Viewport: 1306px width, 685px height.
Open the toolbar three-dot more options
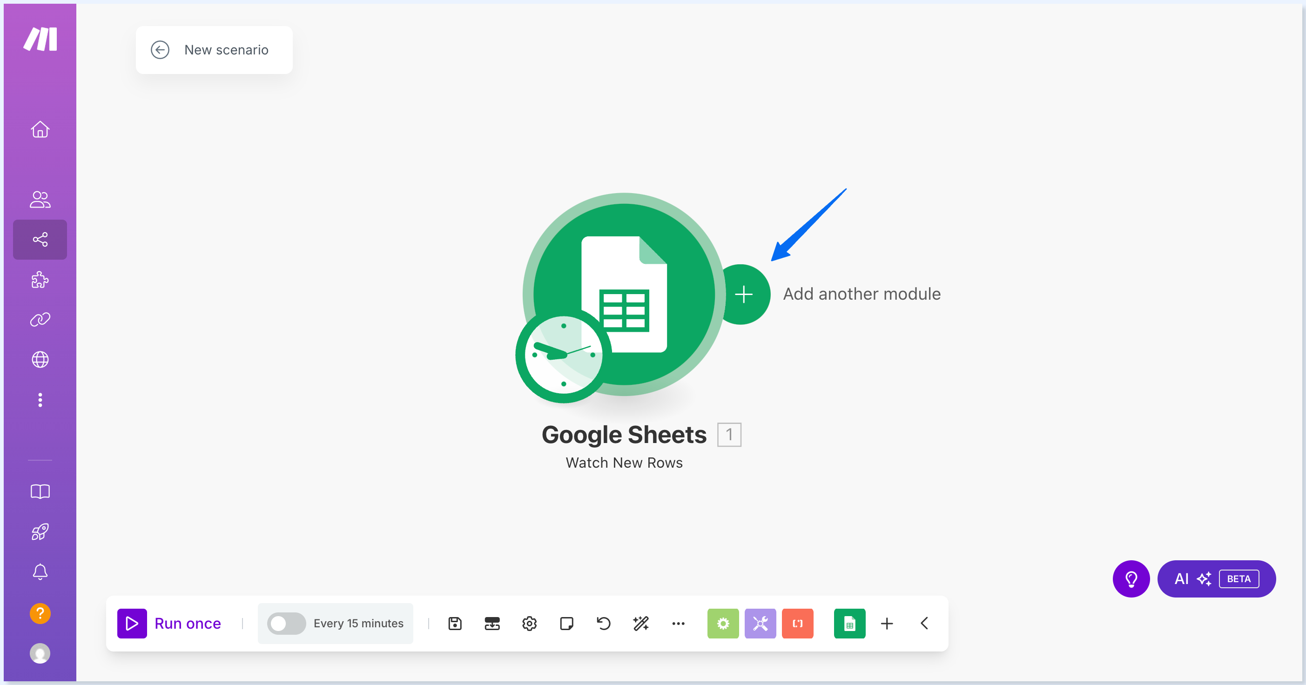click(678, 623)
